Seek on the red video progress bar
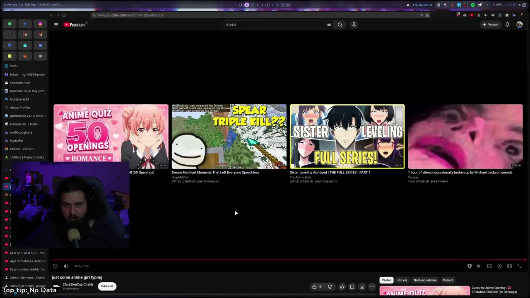Screen dimensions: 530x298 (x=289, y=260)
